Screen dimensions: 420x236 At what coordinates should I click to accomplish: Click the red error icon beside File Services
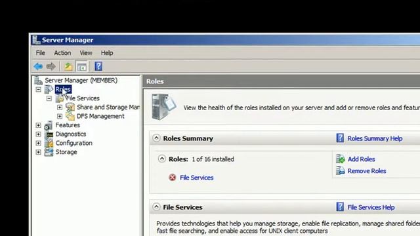pos(172,178)
